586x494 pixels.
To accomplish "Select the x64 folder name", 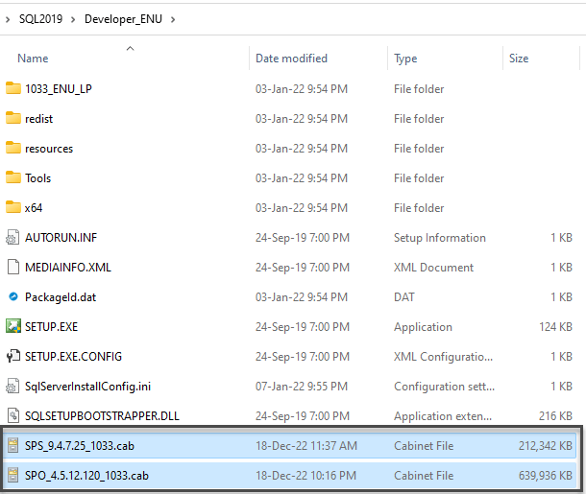I will [x=34, y=208].
